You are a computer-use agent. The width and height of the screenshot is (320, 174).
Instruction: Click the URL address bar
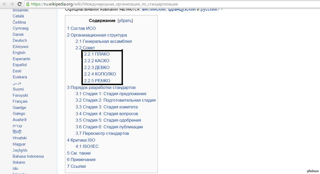(x=155, y=4)
